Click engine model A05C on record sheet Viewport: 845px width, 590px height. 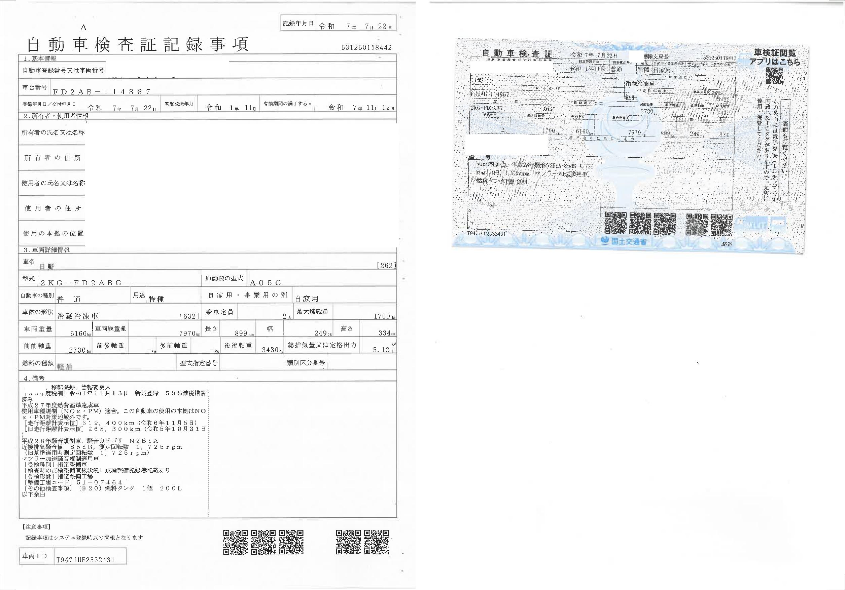click(266, 282)
